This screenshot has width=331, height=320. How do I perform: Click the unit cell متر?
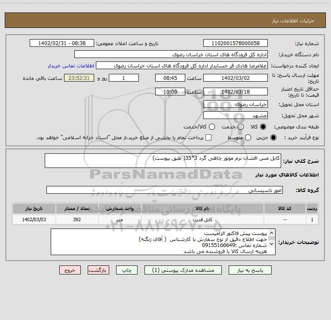pyautogui.click(x=120, y=219)
